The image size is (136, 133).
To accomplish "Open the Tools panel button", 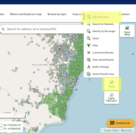I will point(112,84).
